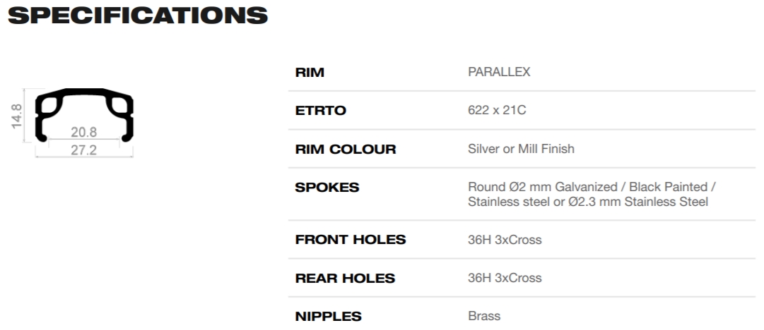Select the 27.2 outer width dimension
The height and width of the screenshot is (330, 764).
click(84, 150)
